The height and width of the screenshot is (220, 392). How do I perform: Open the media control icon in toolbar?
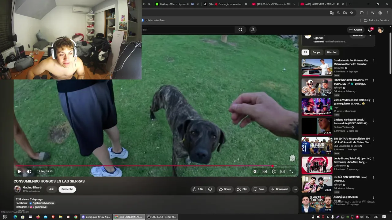pyautogui.click(x=373, y=13)
